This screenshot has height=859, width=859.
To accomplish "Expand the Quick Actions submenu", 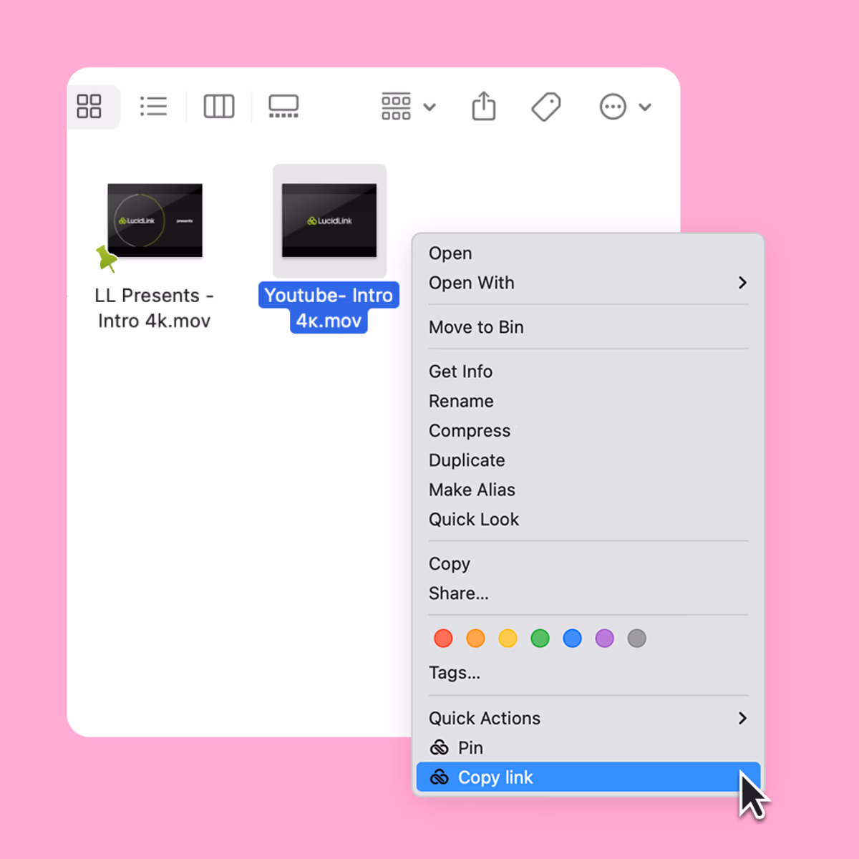I will [587, 718].
